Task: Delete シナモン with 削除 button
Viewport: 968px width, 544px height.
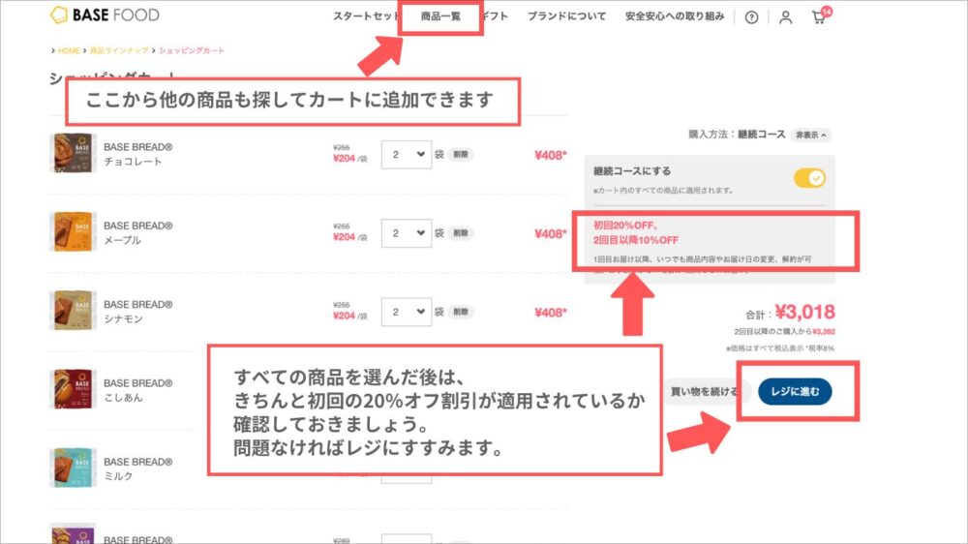Action: click(x=461, y=312)
